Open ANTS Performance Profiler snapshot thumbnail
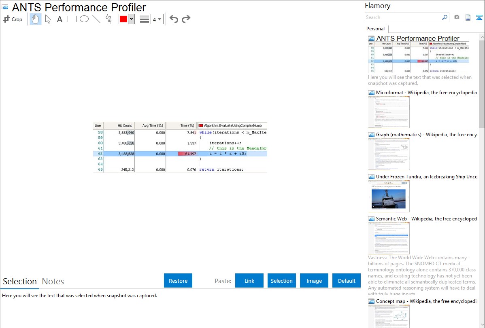 pyautogui.click(x=419, y=57)
